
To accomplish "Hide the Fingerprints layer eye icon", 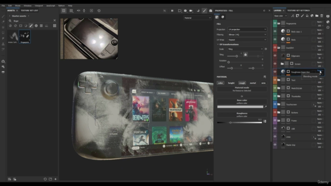I will coord(275,23).
